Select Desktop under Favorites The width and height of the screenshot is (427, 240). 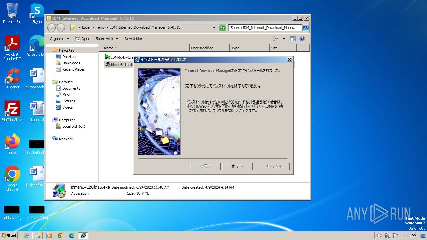[69, 57]
